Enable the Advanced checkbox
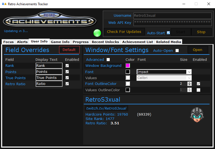The height and width of the screenshot is (149, 215). (x=108, y=60)
